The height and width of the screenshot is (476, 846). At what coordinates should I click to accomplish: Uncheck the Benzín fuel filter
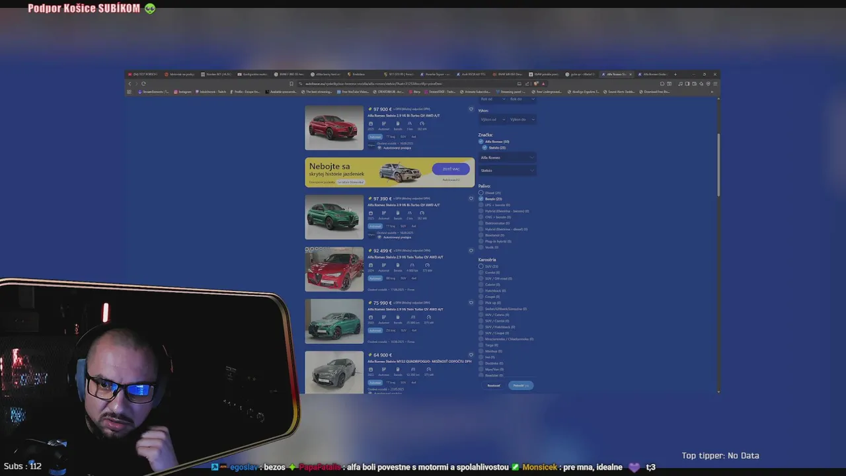click(481, 199)
